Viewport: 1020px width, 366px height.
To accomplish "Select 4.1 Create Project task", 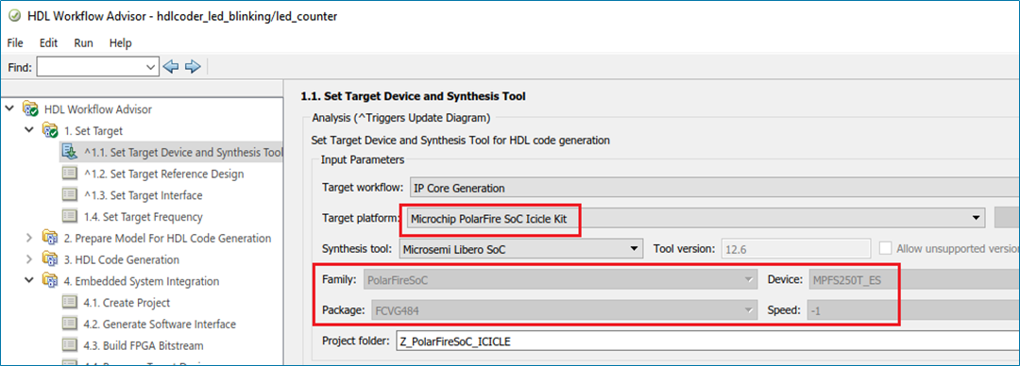I will (127, 303).
